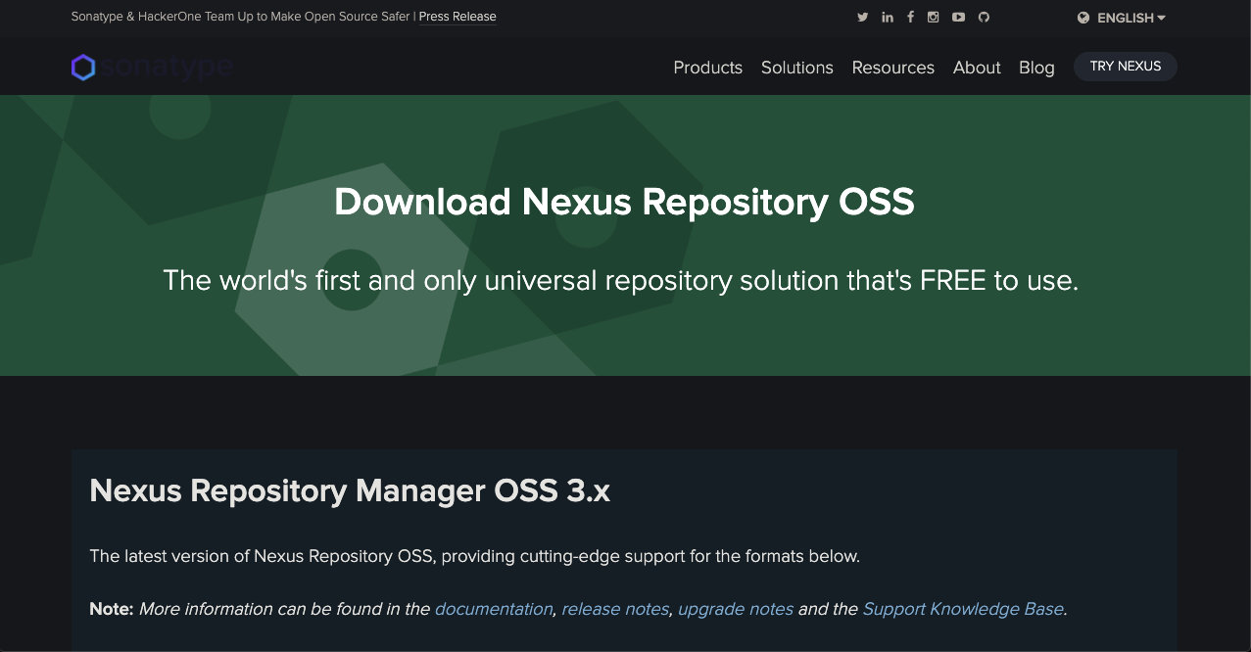Viewport: 1251px width, 652px height.
Task: Go to the YouTube channel icon
Action: (958, 18)
